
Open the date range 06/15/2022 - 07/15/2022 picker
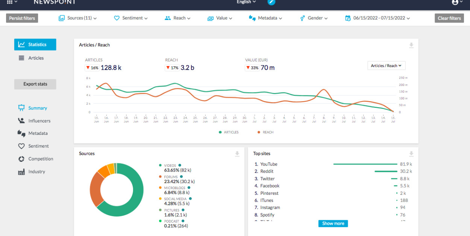[x=378, y=18]
